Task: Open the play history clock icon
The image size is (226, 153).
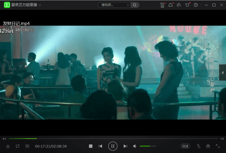Action: coord(196,5)
